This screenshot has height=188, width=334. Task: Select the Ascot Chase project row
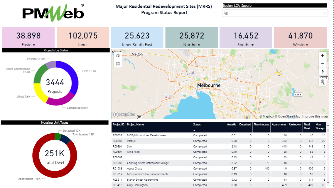click(x=134, y=169)
